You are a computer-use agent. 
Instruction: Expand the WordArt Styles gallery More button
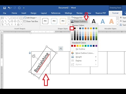coord(117,25)
